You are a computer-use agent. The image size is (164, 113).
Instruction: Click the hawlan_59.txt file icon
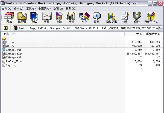tap(4, 61)
